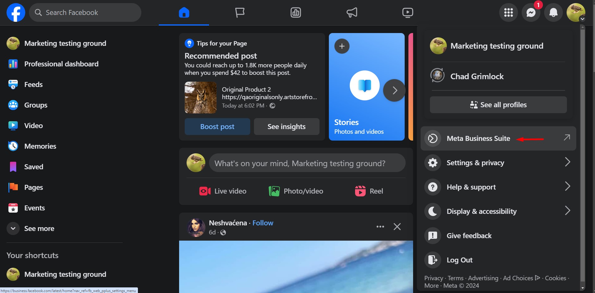Open Meta Business Suite
Viewport: 595px width, 293px height.
coord(498,138)
